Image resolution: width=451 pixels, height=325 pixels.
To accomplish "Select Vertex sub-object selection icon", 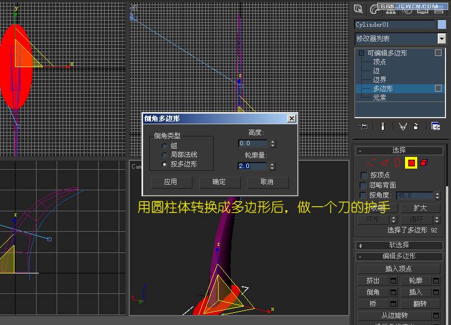I will coord(371,163).
